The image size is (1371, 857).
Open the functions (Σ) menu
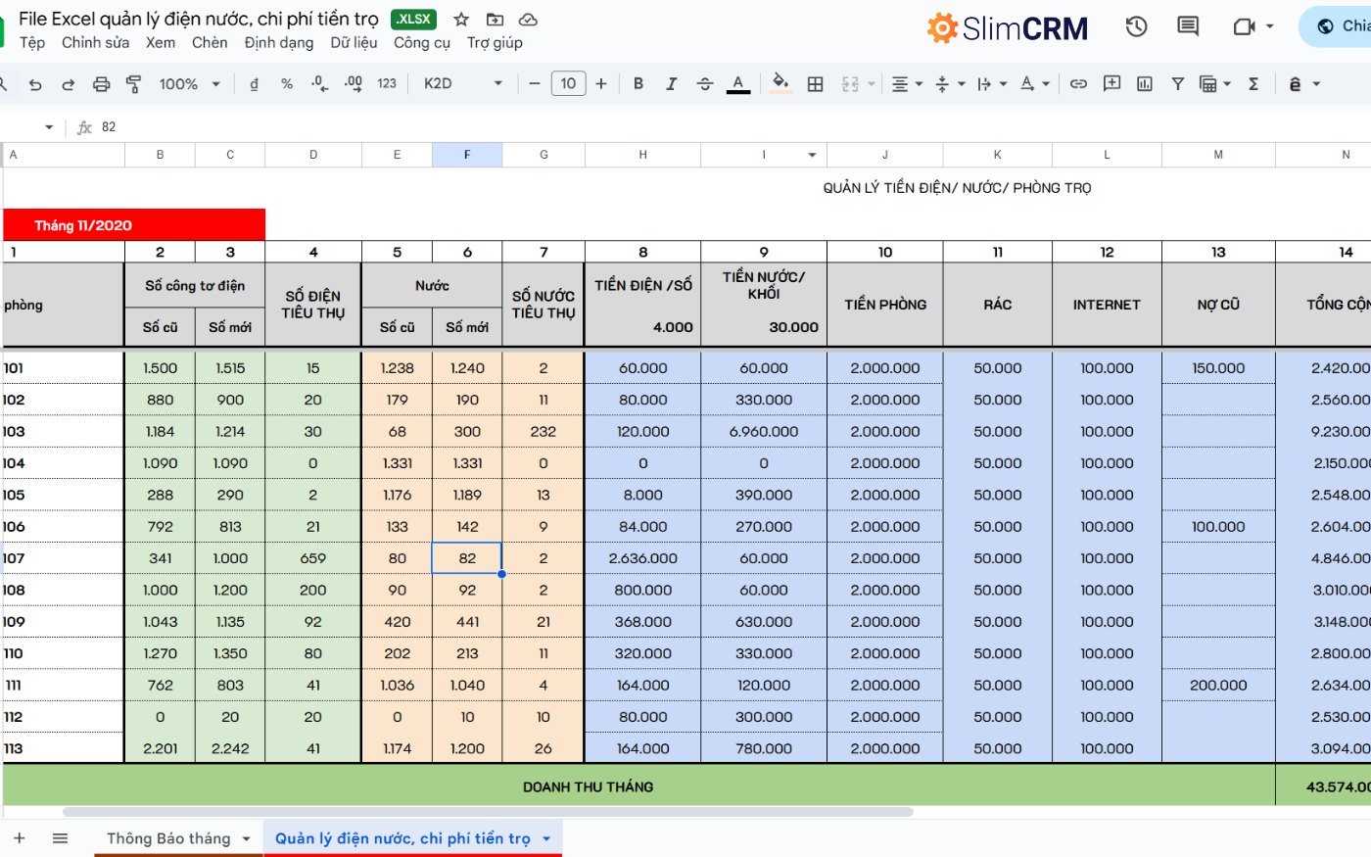tap(1253, 83)
